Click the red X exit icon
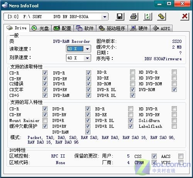193x178 pixels. (x=185, y=17)
